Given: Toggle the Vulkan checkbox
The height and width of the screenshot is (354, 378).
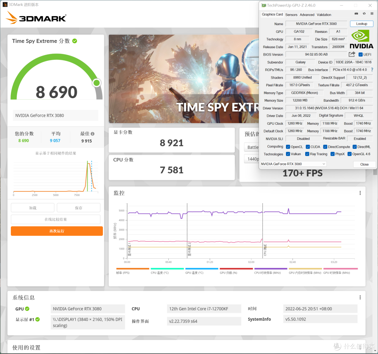Looking at the screenshot, I should (288, 154).
